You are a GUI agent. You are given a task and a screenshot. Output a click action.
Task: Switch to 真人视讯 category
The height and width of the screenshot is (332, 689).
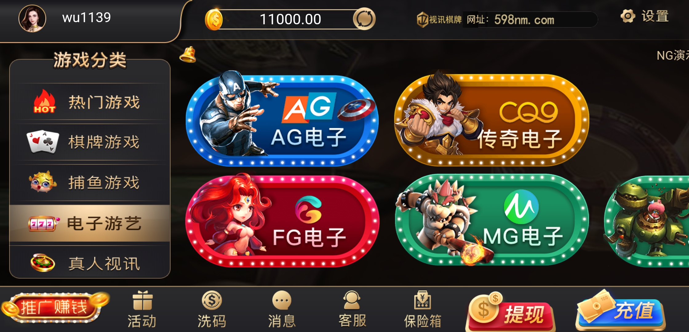pyautogui.click(x=90, y=263)
